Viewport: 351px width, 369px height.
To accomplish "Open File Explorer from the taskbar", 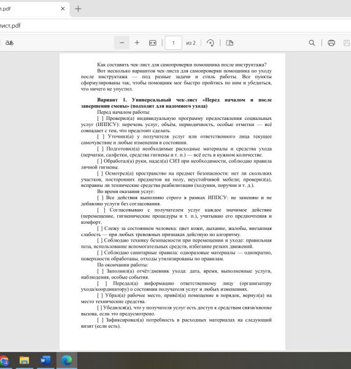I will point(24,360).
